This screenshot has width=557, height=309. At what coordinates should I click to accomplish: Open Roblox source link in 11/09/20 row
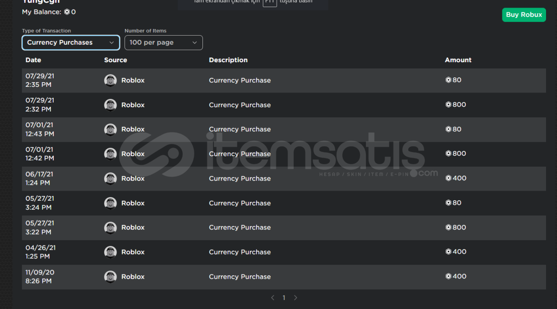[x=133, y=277]
